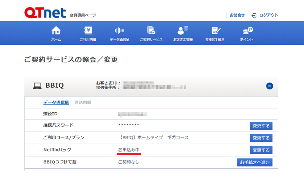Image resolution: width=304 pixels, height=182 pixels.
Task: Click the 接続ID row label
Action: tap(50, 114)
